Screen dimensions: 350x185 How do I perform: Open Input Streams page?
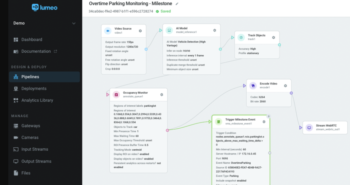point(35,149)
